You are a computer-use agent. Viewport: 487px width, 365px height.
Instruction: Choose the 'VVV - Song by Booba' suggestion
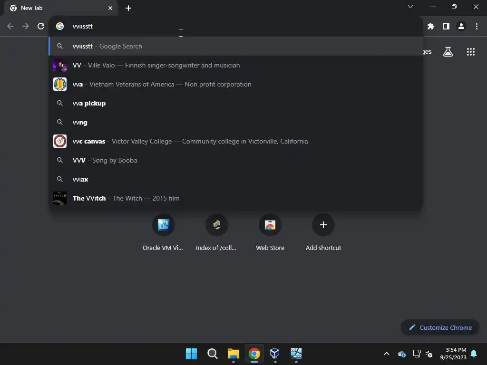236,160
